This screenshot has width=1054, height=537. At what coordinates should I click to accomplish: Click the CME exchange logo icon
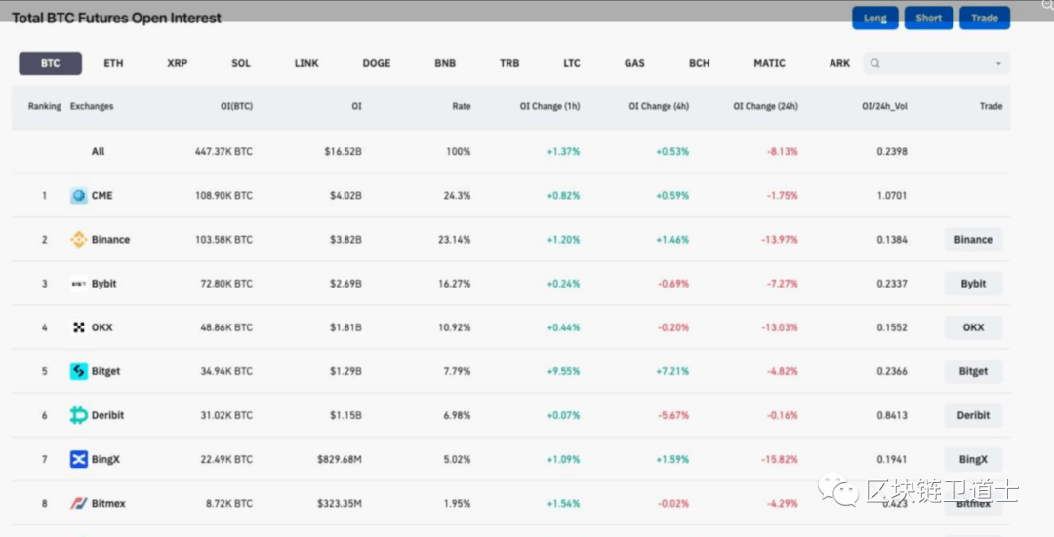click(x=79, y=196)
